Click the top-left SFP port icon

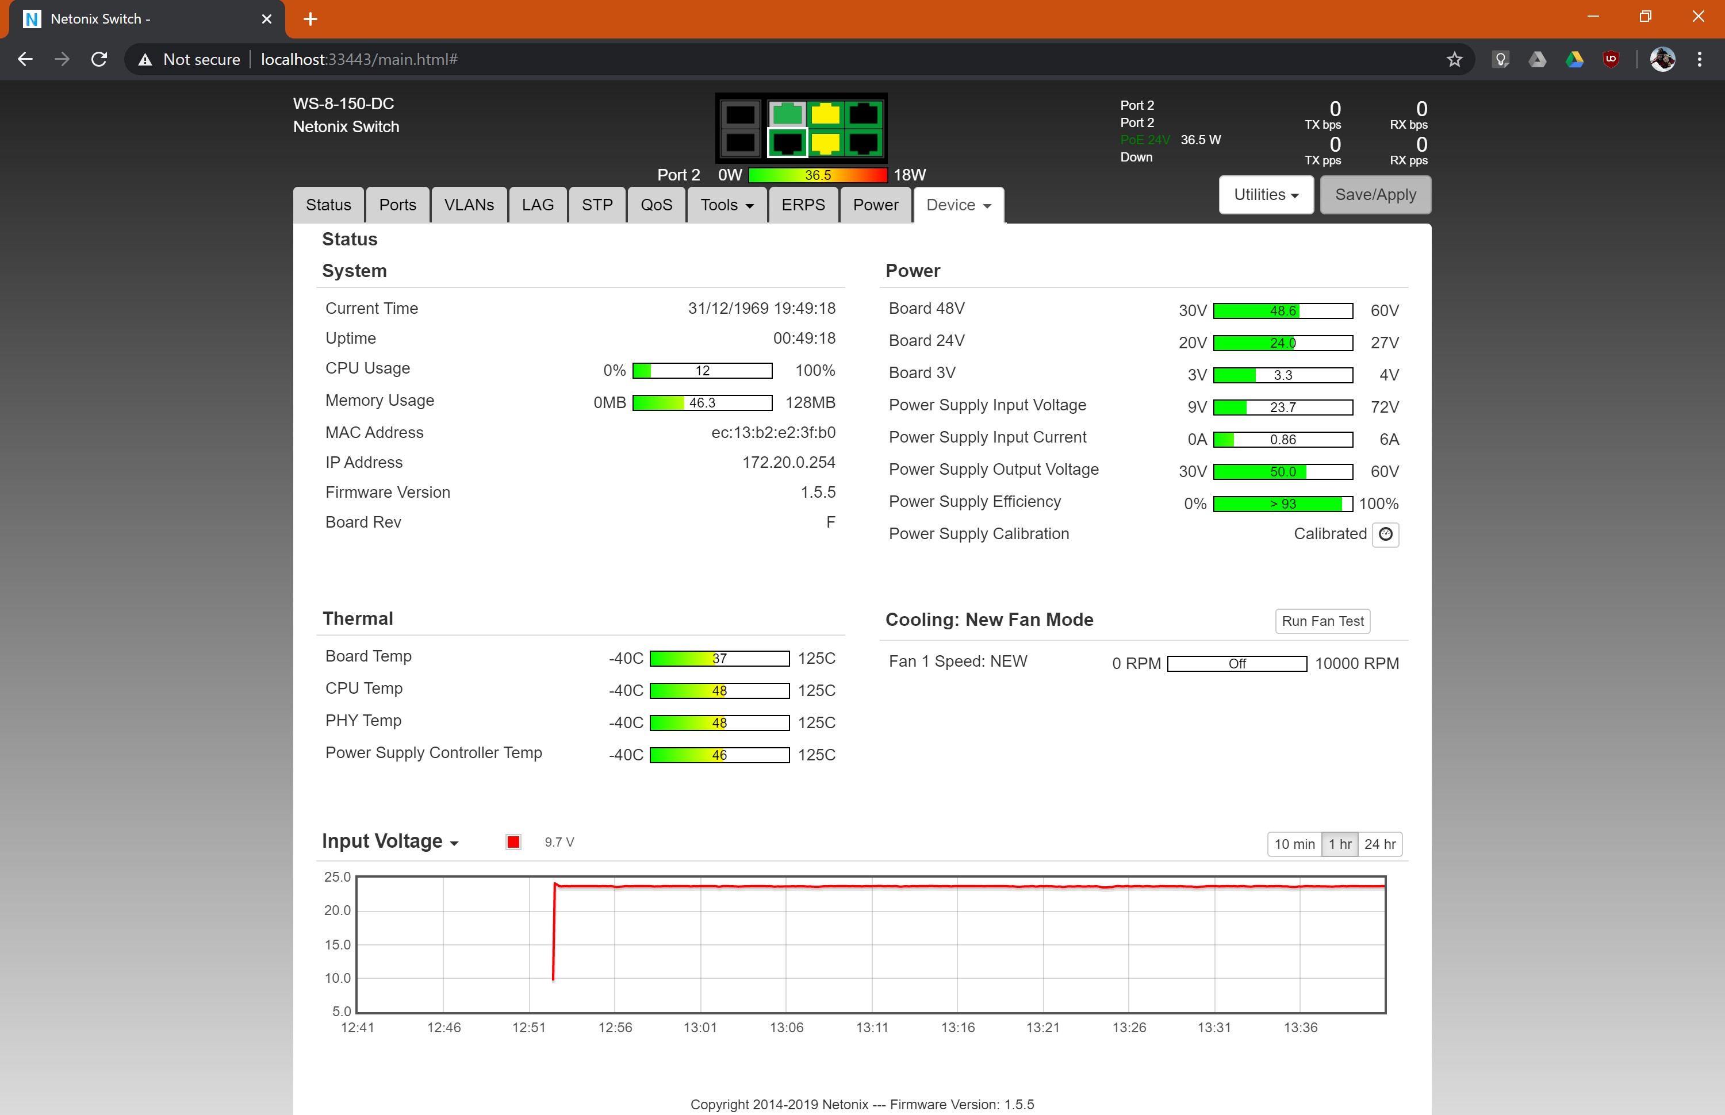(x=739, y=114)
